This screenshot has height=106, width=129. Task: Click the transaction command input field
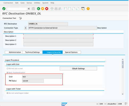click(x=17, y=9)
